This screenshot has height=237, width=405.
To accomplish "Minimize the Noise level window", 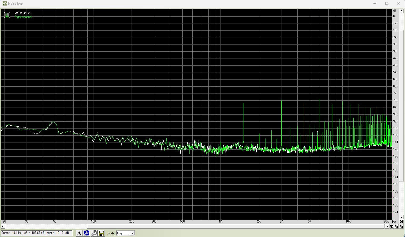I will pyautogui.click(x=374, y=3).
